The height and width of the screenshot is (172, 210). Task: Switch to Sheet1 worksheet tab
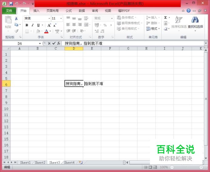pyautogui.click(x=25, y=163)
